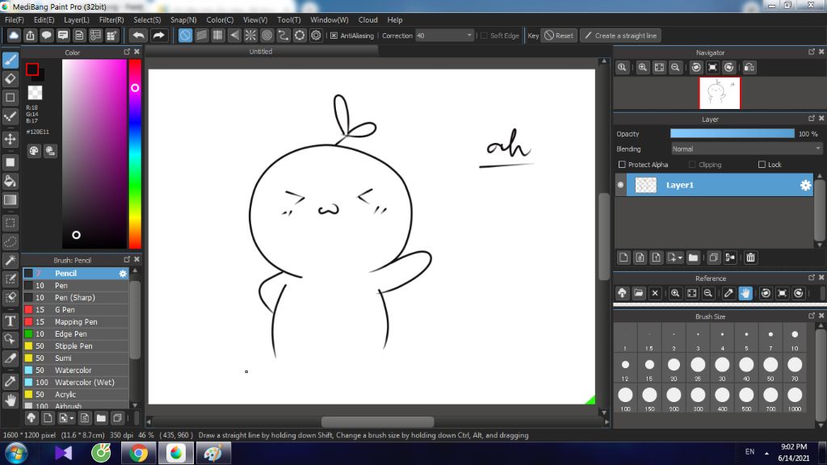Select the Watercolor (Wet) brush

pyautogui.click(x=76, y=382)
